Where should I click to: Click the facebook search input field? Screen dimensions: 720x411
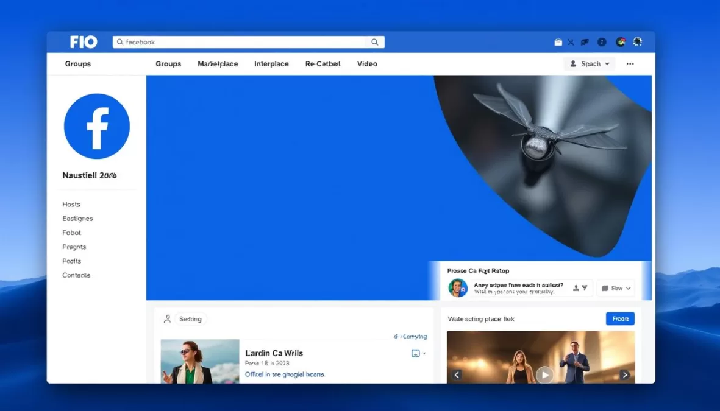coord(244,41)
